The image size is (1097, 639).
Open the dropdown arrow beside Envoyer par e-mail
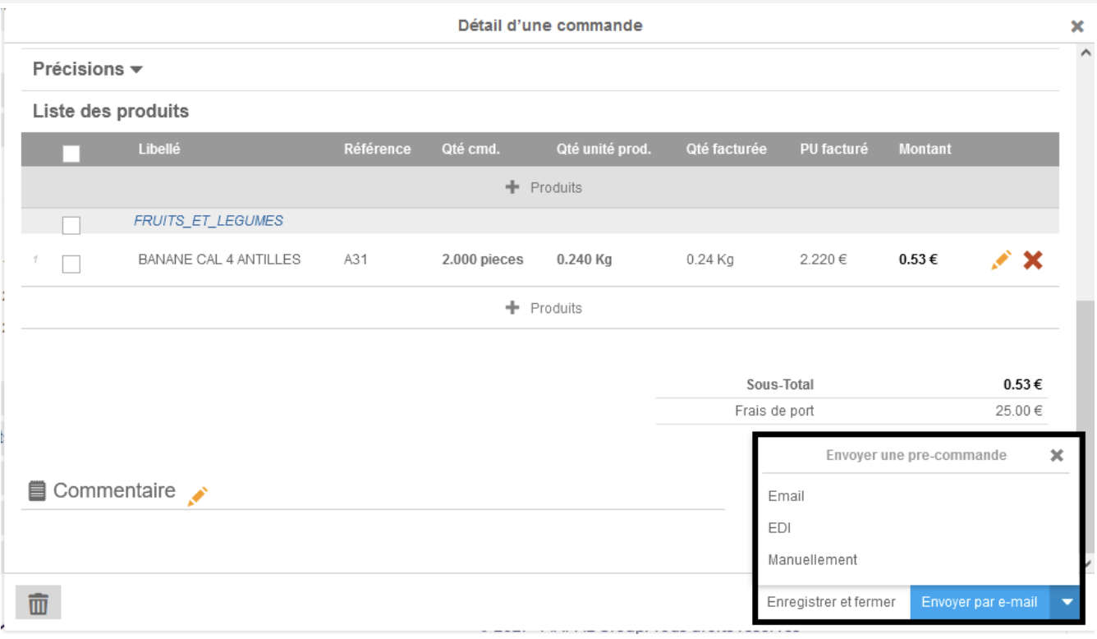coord(1067,602)
